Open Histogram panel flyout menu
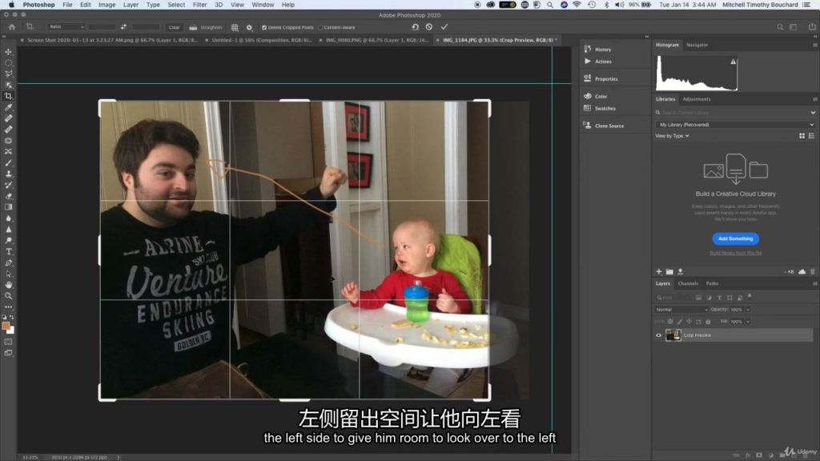 pos(814,45)
